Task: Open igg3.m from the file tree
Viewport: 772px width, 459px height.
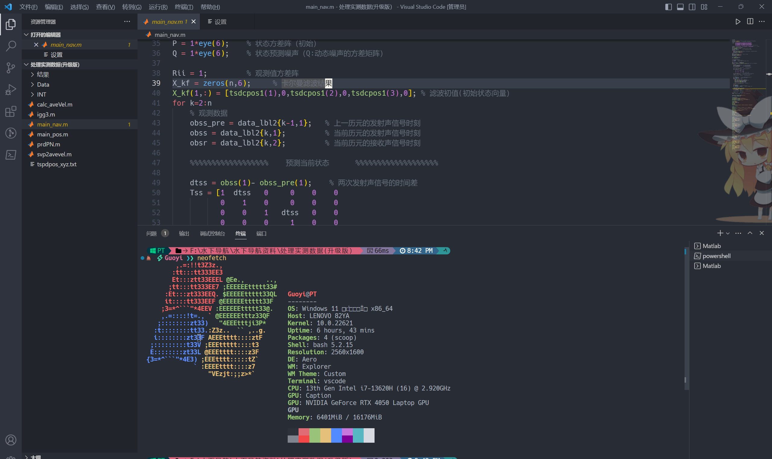Action: tap(80, 114)
